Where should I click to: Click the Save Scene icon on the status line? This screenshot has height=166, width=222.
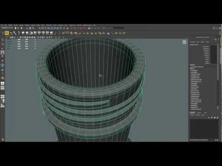pos(21,28)
